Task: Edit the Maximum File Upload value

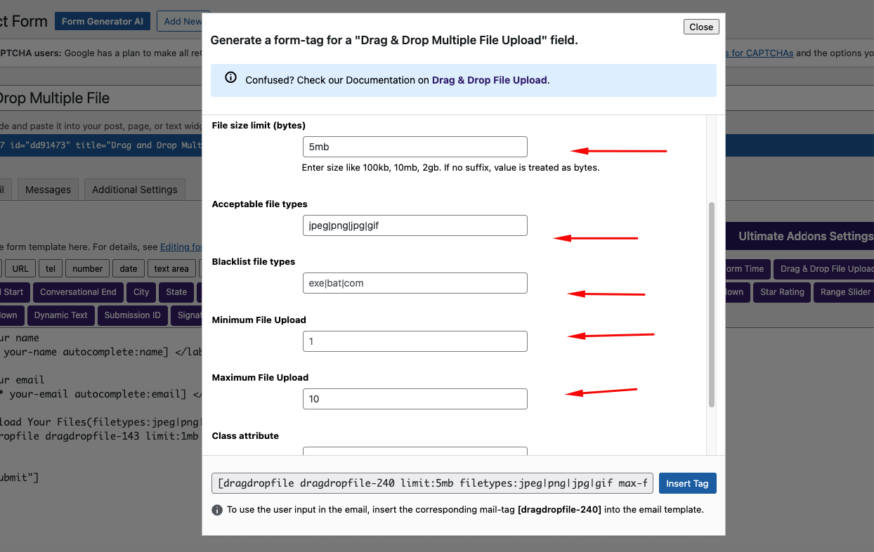Action: [415, 398]
